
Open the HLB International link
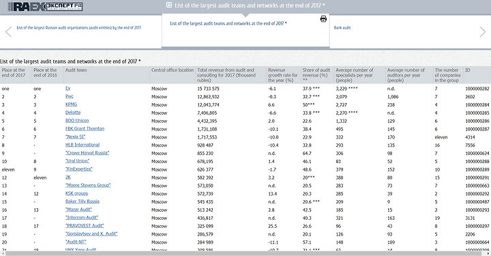pyautogui.click(x=83, y=145)
